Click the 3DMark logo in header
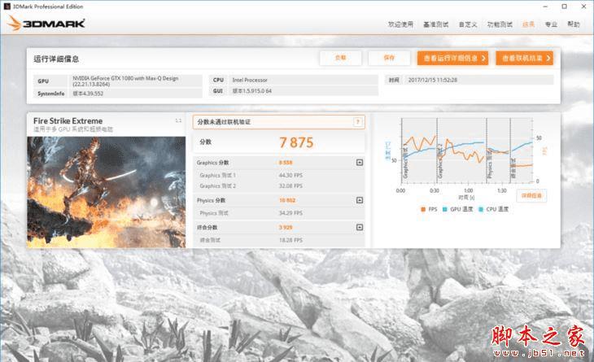The height and width of the screenshot is (362, 594). (x=46, y=24)
